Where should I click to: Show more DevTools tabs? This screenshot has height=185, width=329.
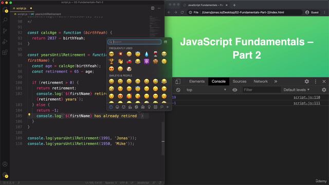tap(276, 81)
